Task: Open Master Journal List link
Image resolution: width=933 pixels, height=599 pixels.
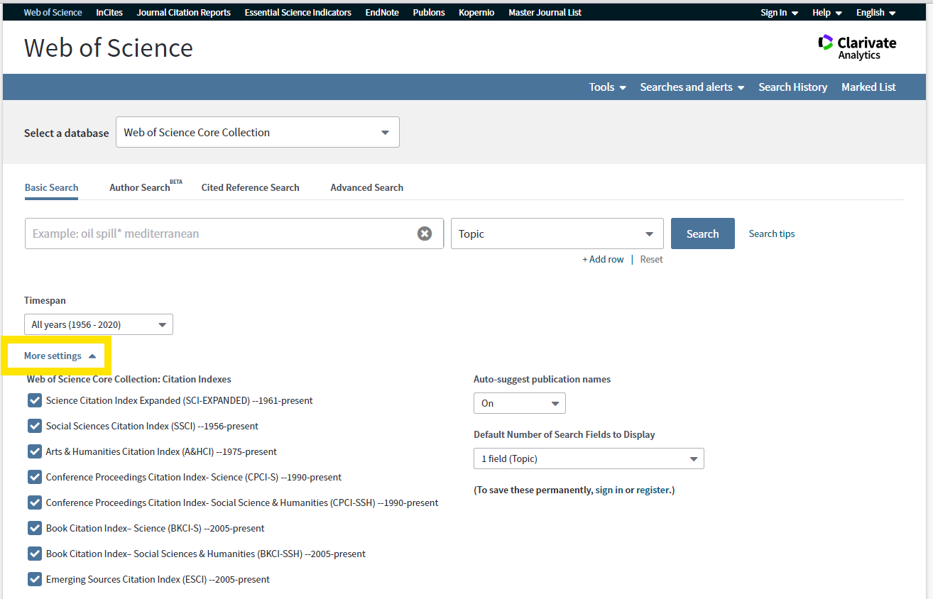Action: click(x=545, y=13)
